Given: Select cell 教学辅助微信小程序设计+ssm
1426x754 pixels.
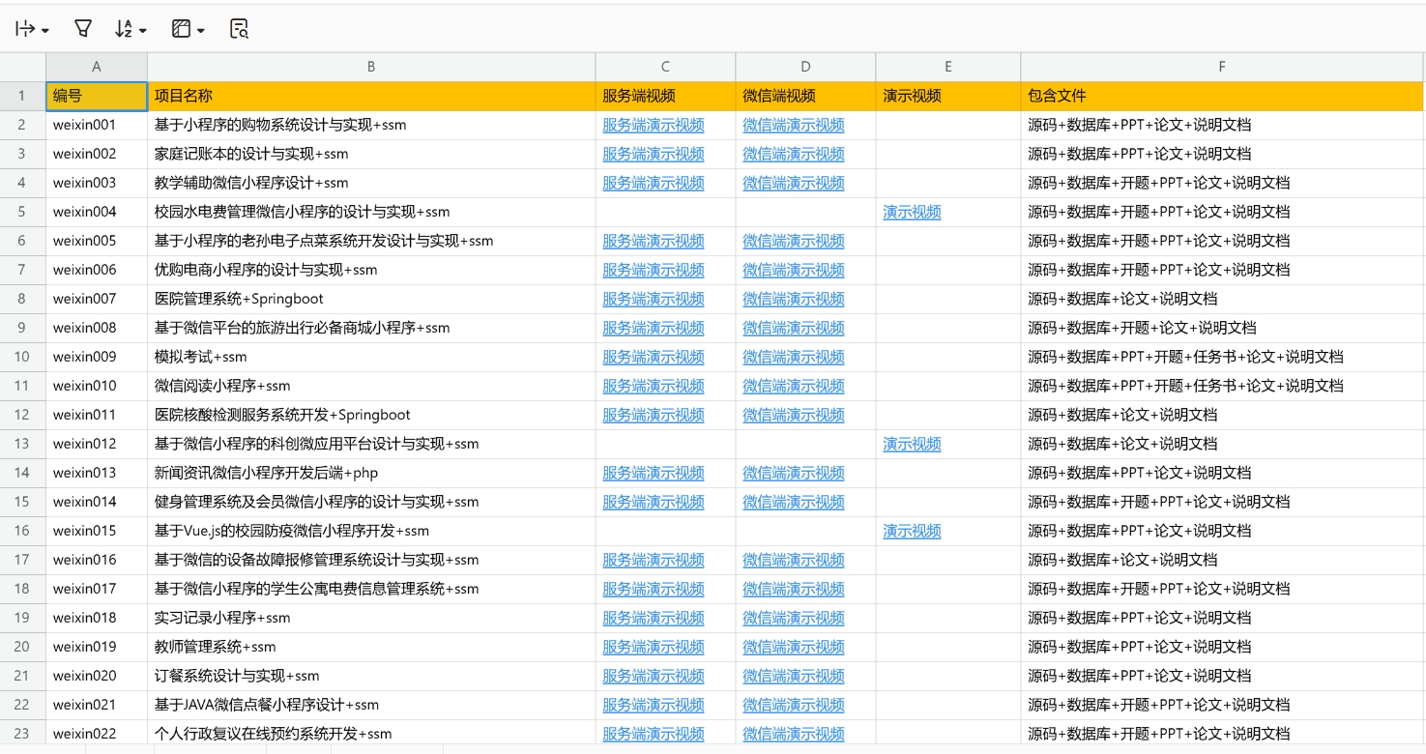Looking at the screenshot, I should pyautogui.click(x=371, y=183).
